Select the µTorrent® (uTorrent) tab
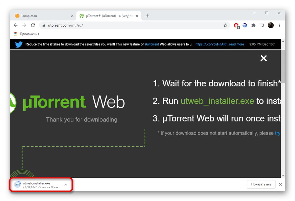The image size is (295, 201). tap(109, 16)
